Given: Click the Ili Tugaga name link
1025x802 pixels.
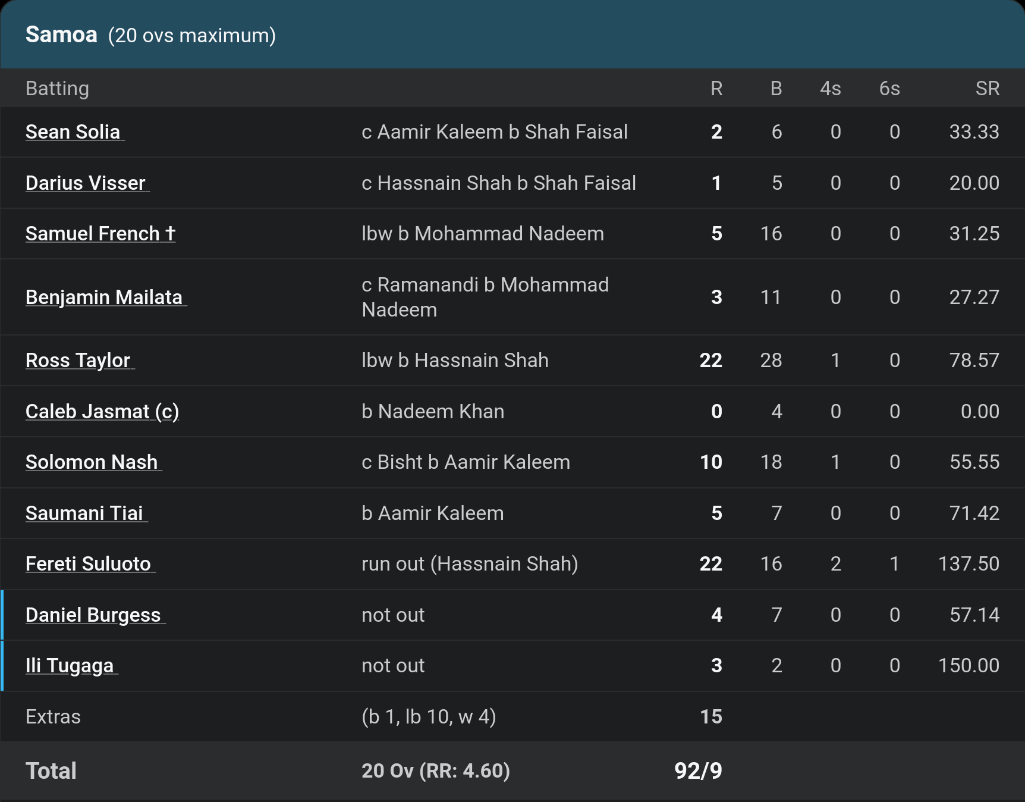Looking at the screenshot, I should point(71,666).
